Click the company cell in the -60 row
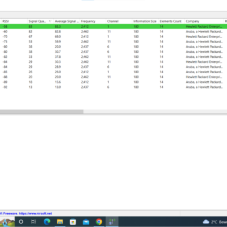The image size is (227, 227). click(204, 32)
